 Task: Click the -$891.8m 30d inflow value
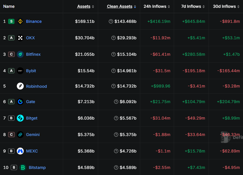pos(230,21)
